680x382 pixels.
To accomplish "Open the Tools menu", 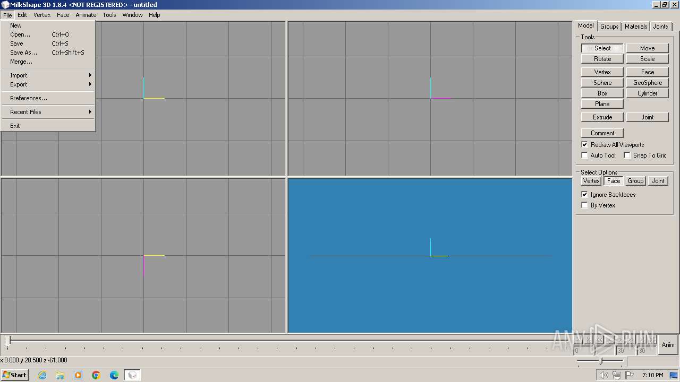I will pyautogui.click(x=109, y=15).
